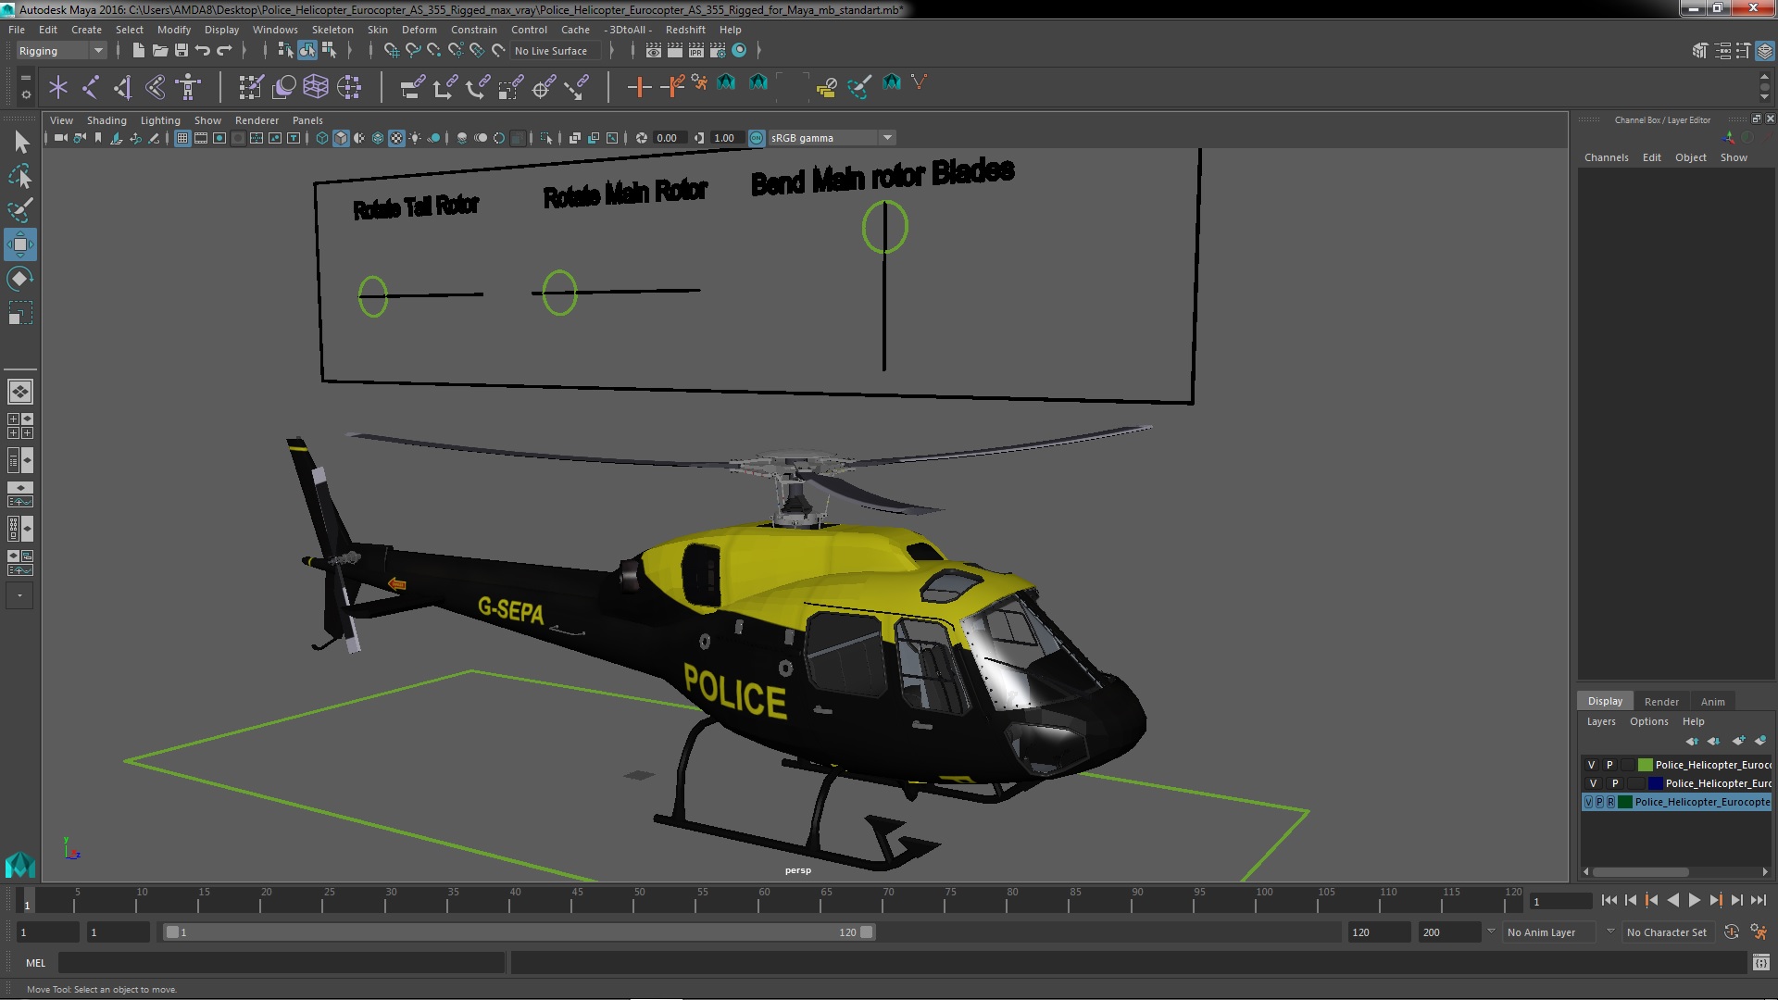Click Options in the Layer Editor
Image resolution: width=1778 pixels, height=1000 pixels.
click(1648, 721)
